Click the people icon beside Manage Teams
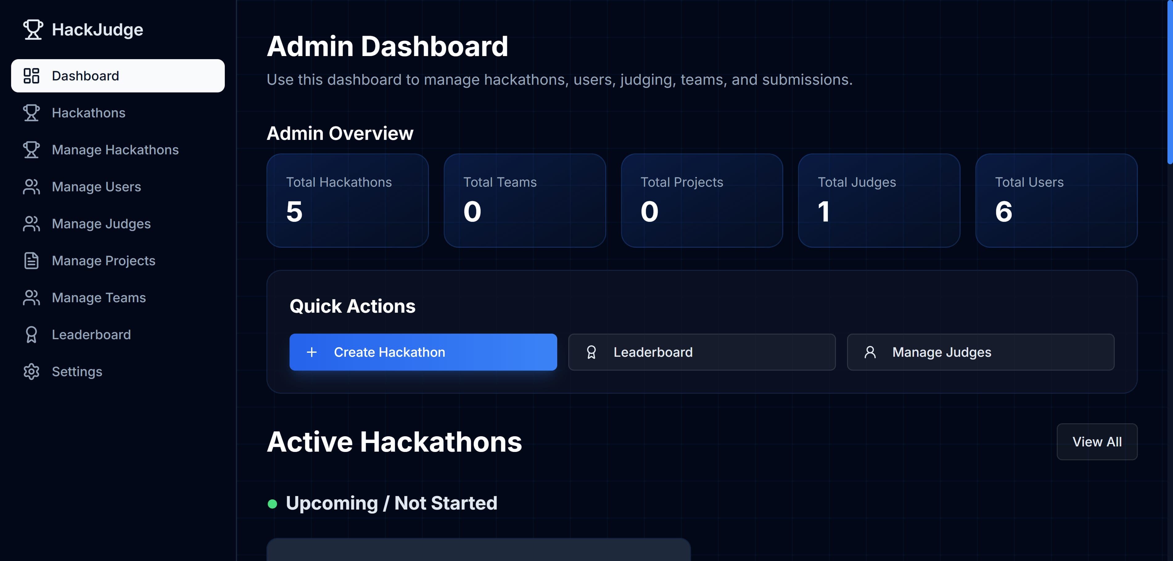This screenshot has width=1173, height=561. (x=31, y=298)
